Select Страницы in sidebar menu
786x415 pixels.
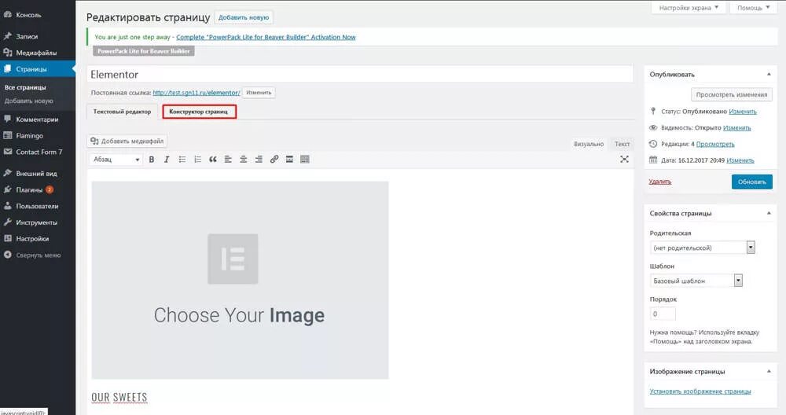tap(38, 69)
